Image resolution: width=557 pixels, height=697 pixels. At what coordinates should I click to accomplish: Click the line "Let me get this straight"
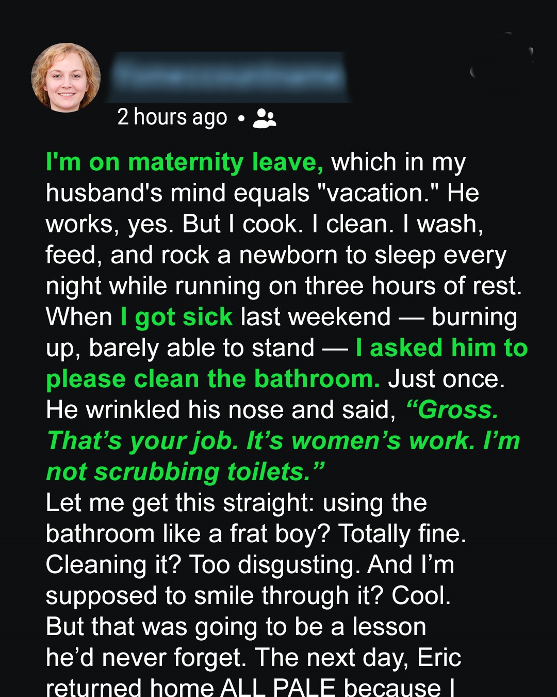(179, 503)
